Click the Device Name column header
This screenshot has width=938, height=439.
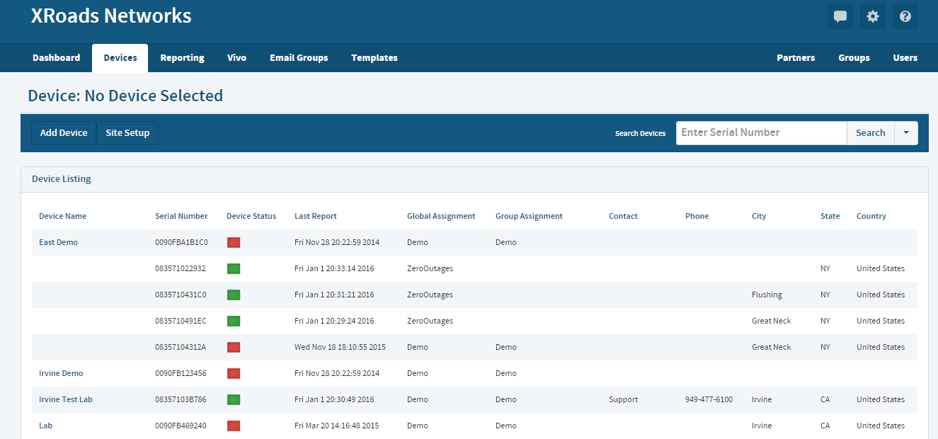(x=62, y=216)
